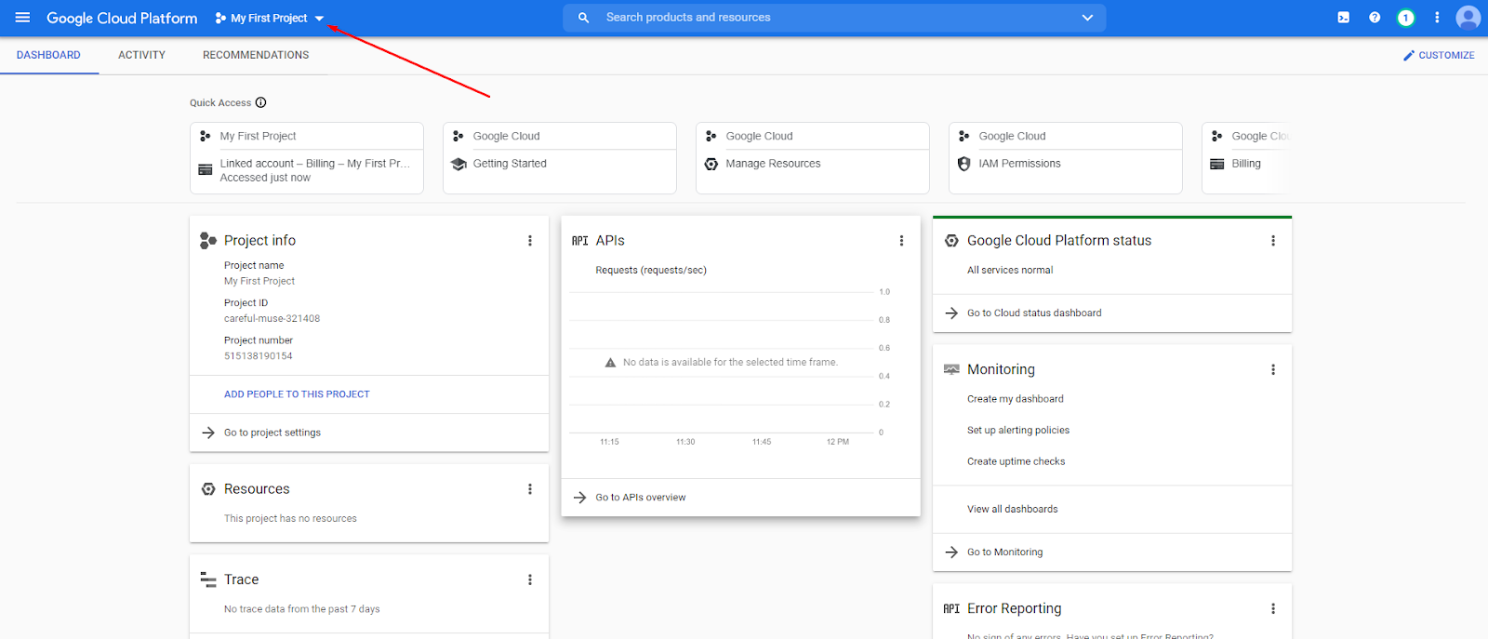The width and height of the screenshot is (1488, 639).
Task: Open top bar vertical dots settings menu
Action: click(1437, 18)
